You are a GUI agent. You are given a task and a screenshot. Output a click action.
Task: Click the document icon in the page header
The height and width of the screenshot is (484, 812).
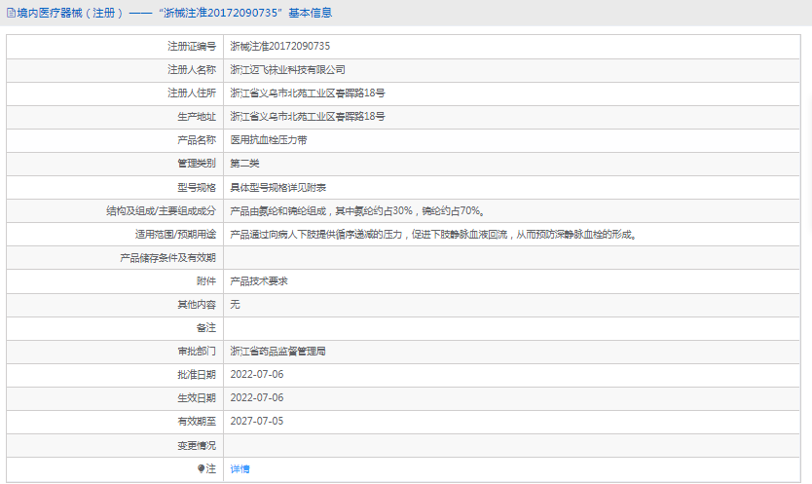pyautogui.click(x=11, y=13)
